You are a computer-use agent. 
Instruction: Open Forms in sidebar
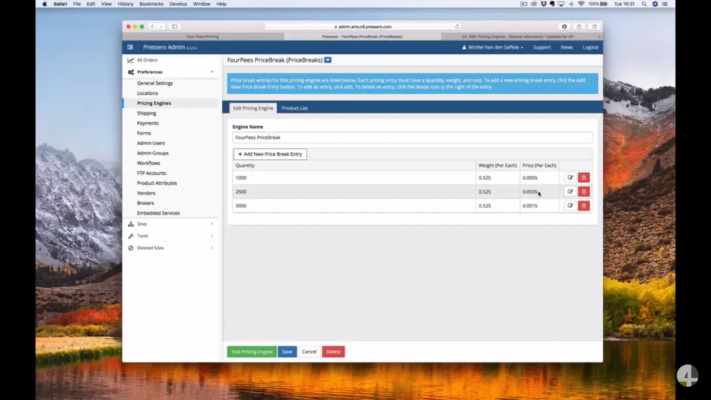(144, 133)
